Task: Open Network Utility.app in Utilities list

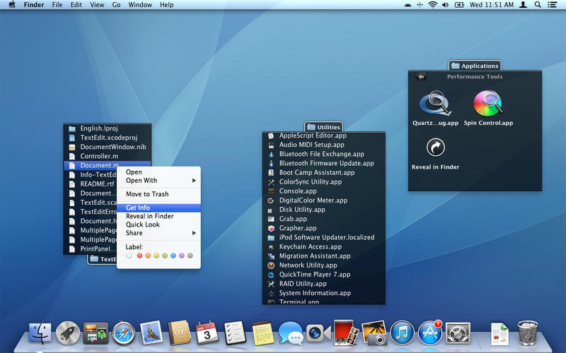Action: [324, 265]
